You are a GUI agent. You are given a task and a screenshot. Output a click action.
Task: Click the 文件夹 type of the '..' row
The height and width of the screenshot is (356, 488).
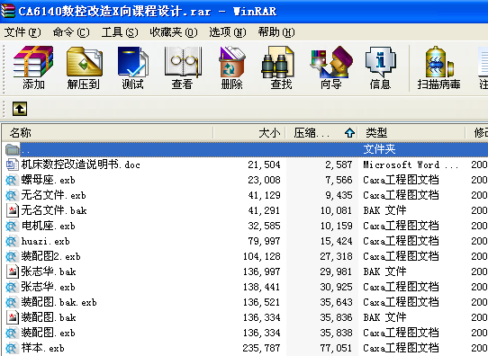[379, 149]
